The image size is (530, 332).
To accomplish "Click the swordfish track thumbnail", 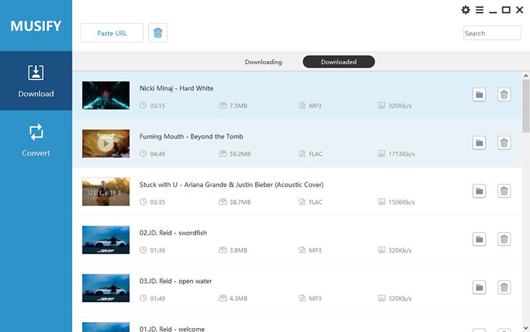I will coord(106,240).
